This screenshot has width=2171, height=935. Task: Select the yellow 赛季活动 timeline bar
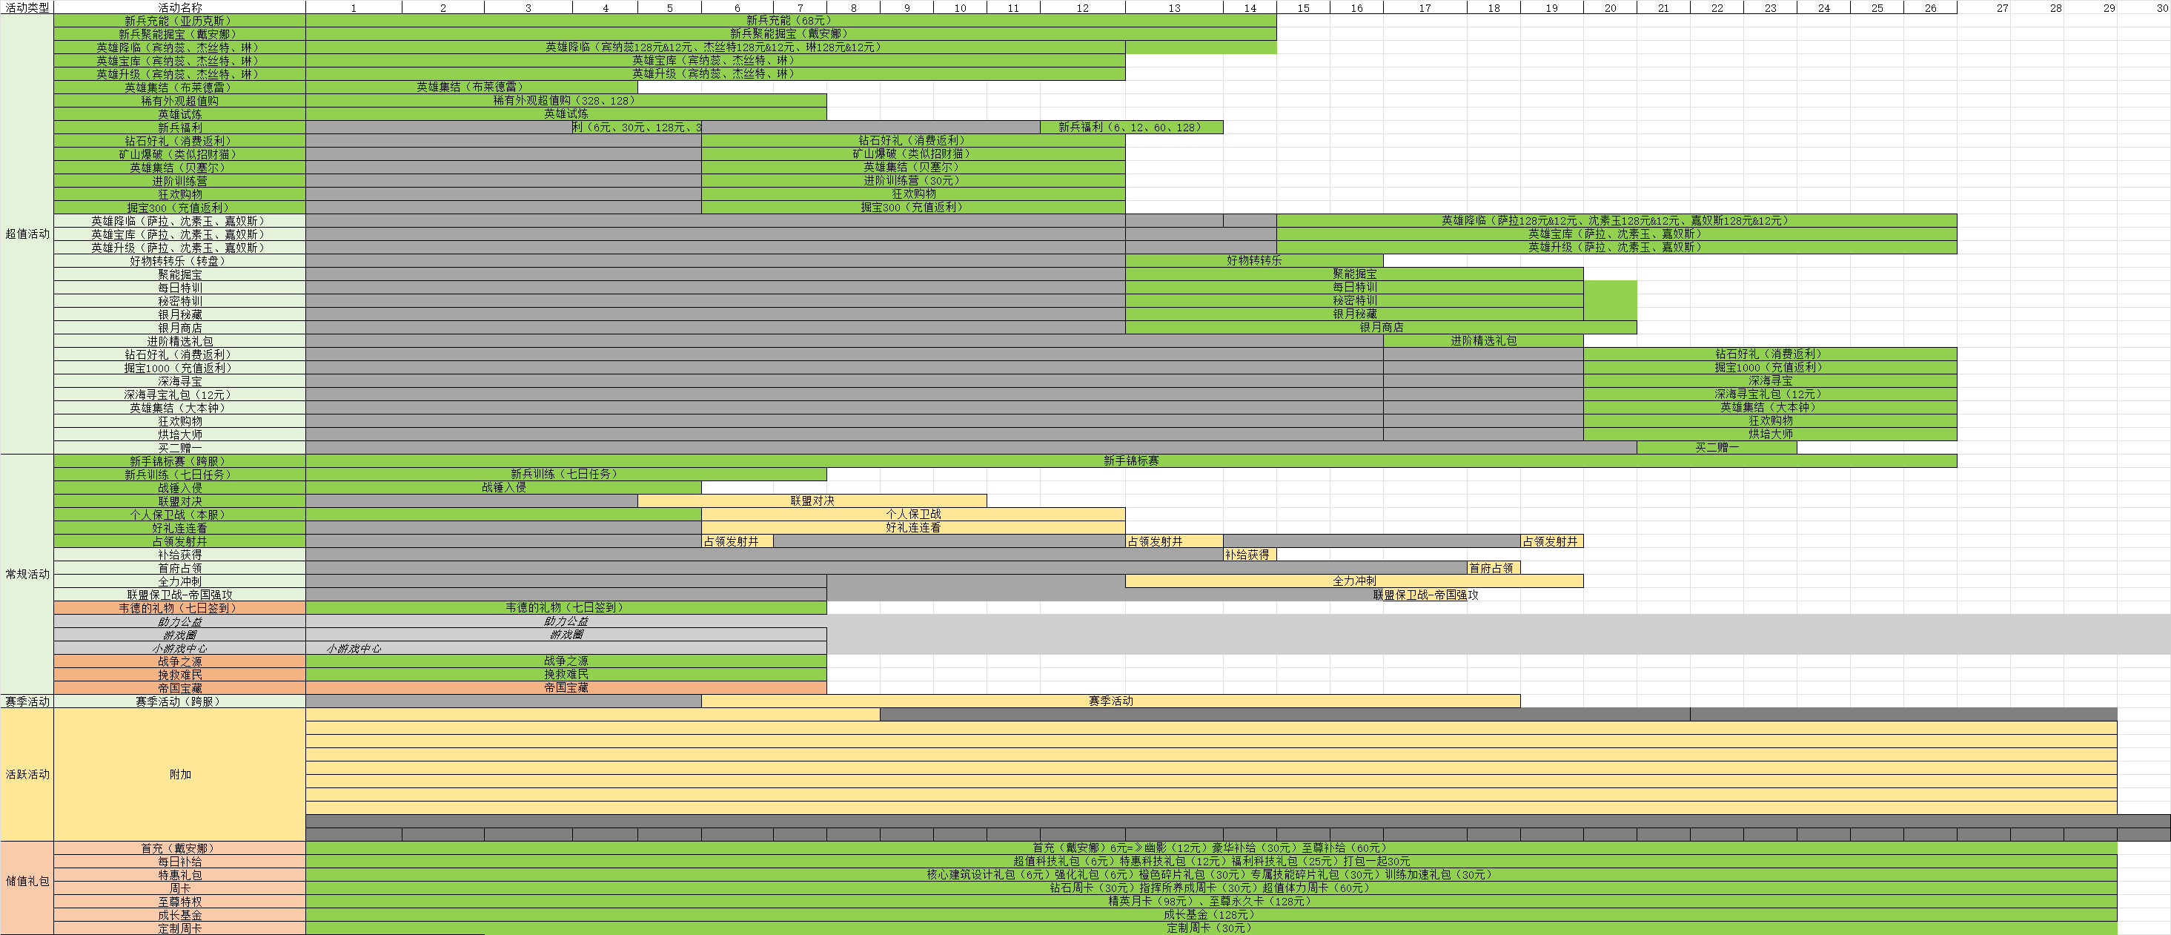(1110, 701)
